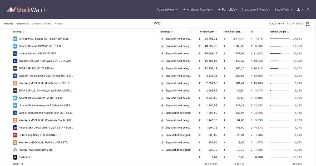The width and height of the screenshot is (316, 166).
Task: Open iShares MSCI Europe UCITS ETF link
Action: [44, 39]
